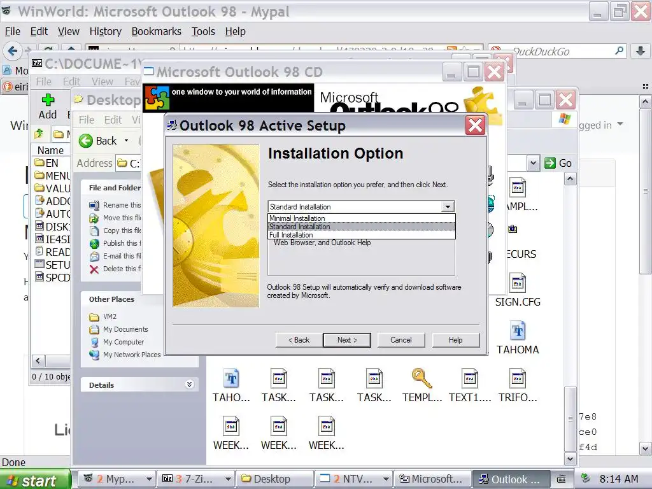
Task: Click Copy this file task link
Action: point(115,230)
